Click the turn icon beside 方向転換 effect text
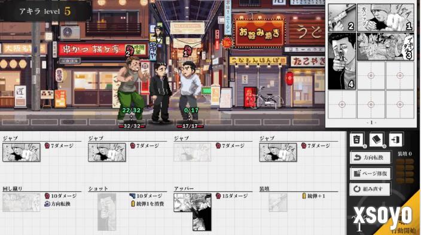The width and height of the screenshot is (421, 235). (47, 204)
